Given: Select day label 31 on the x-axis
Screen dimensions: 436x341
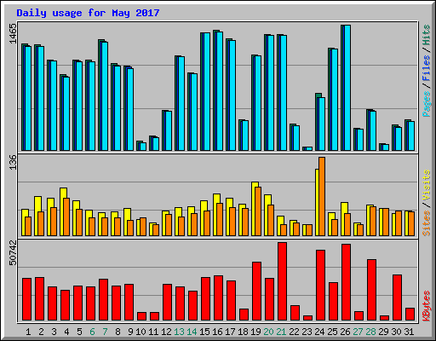Looking at the screenshot, I should click(409, 332).
